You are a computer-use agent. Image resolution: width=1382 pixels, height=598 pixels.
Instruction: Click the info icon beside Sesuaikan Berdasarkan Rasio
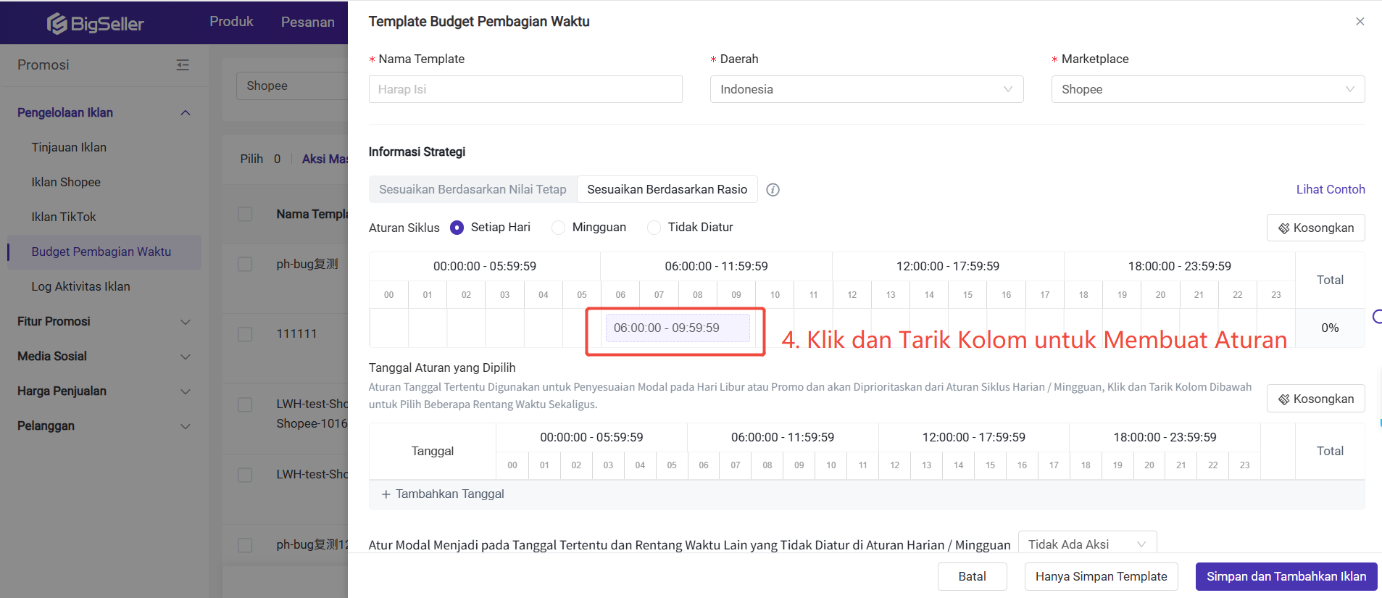pos(773,190)
